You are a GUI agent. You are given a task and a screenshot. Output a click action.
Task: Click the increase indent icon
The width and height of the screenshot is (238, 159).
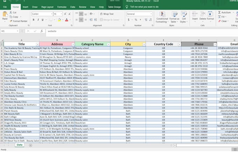[96, 20]
